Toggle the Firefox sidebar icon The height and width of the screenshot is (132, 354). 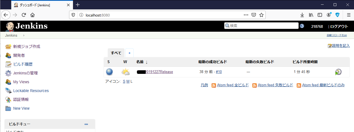click(x=320, y=15)
